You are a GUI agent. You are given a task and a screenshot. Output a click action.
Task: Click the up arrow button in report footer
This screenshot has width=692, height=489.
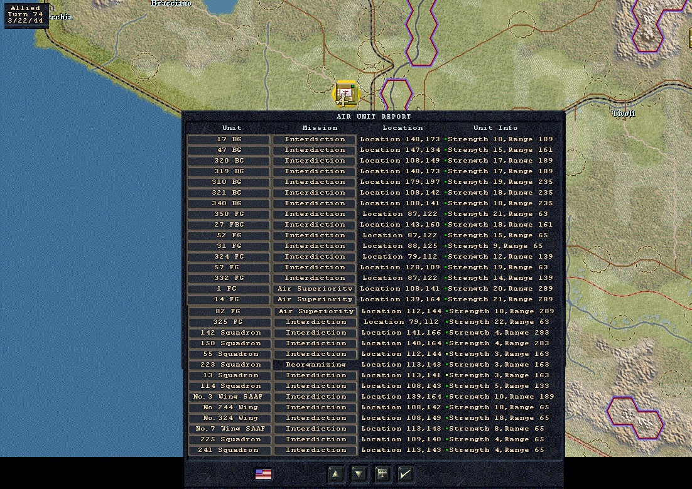coord(337,474)
